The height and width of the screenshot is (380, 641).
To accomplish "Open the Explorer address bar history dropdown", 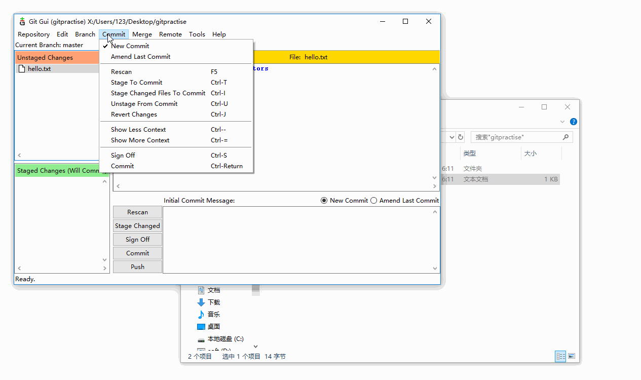I will tap(451, 137).
